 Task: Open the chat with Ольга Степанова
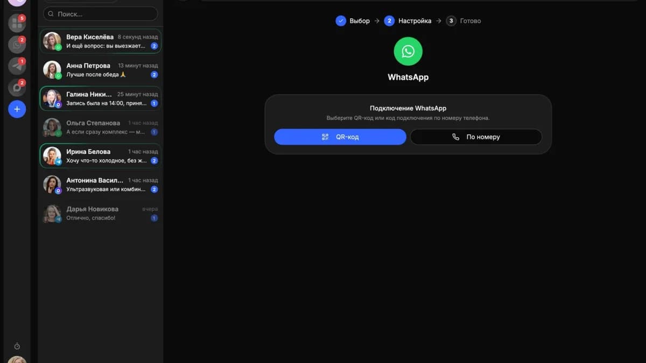[101, 127]
